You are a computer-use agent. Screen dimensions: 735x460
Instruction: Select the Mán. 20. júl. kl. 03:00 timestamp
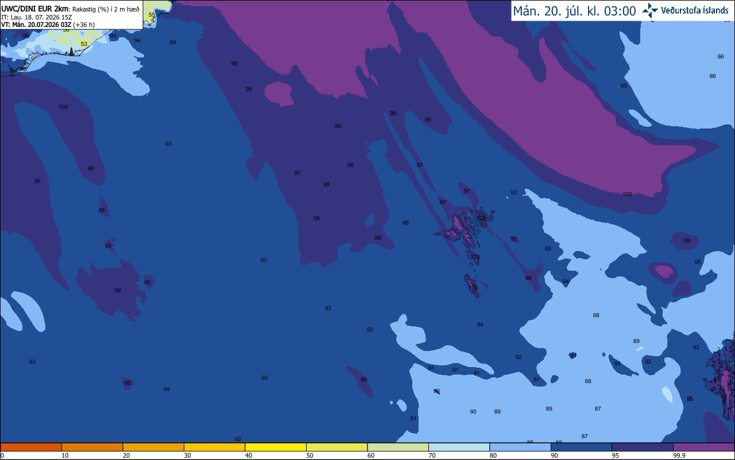point(574,11)
